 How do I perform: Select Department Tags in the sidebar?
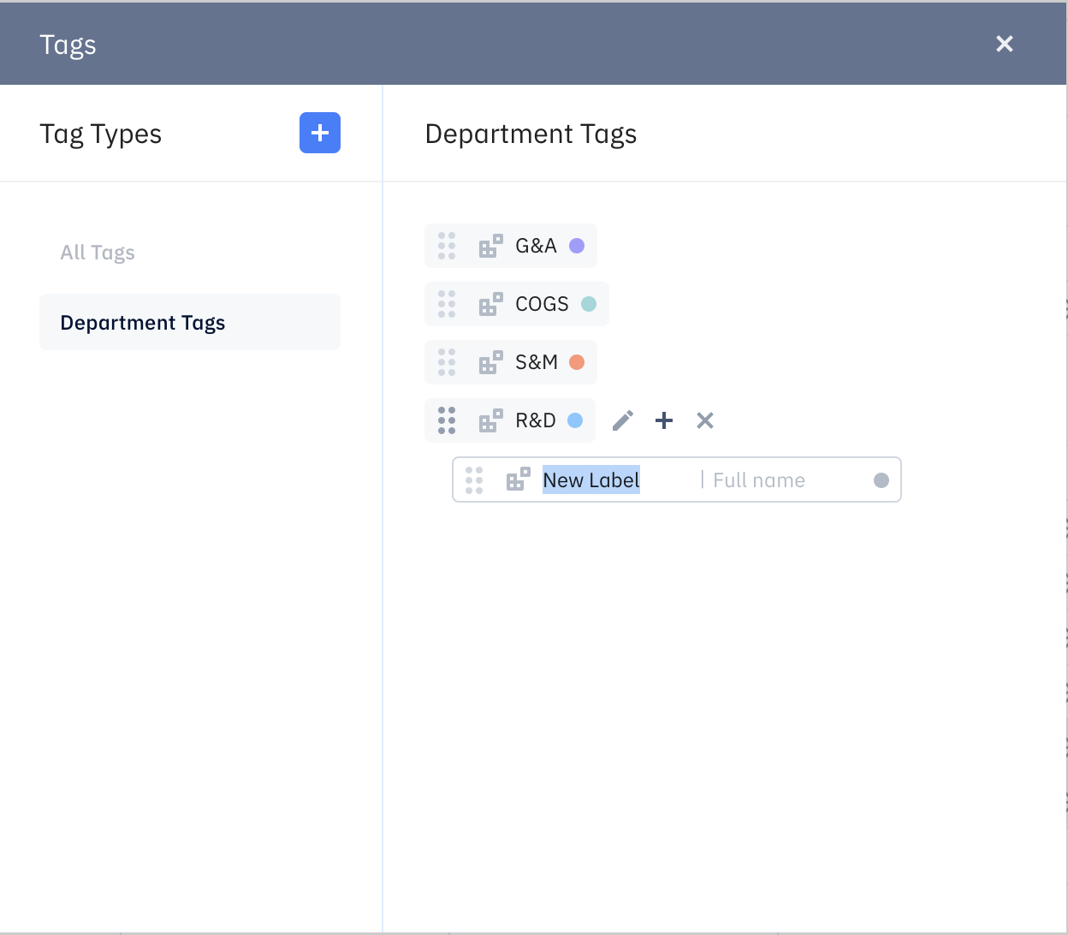pyautogui.click(x=190, y=322)
